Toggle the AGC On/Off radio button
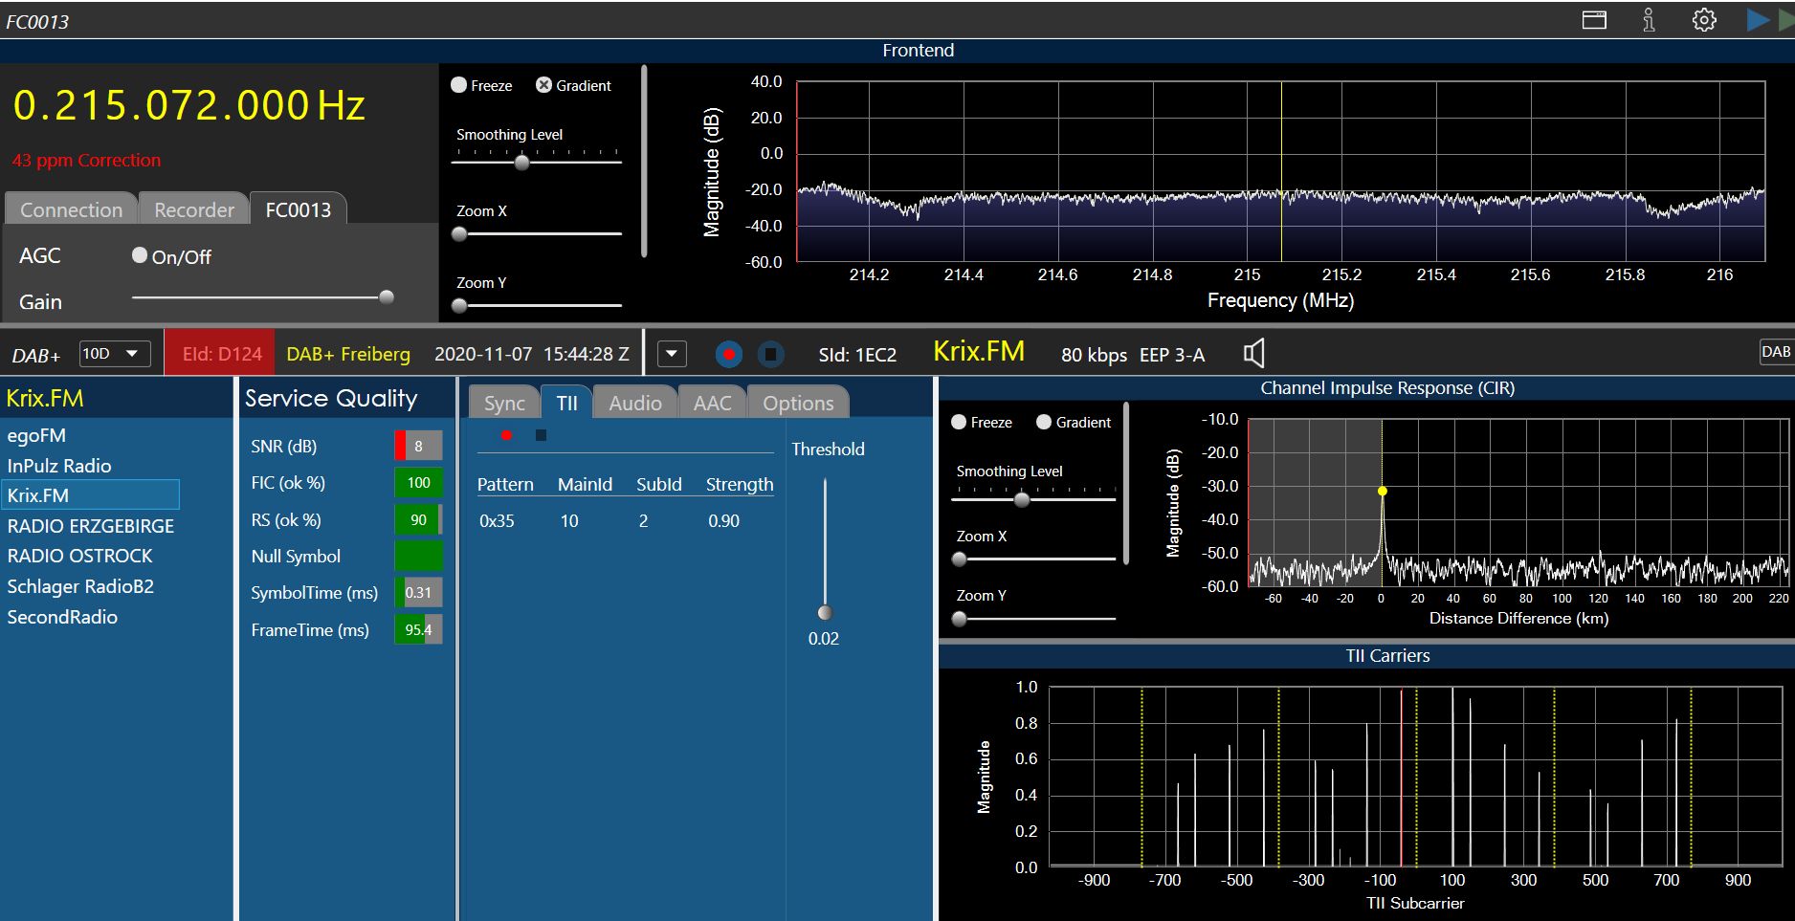This screenshot has width=1795, height=921. (140, 255)
